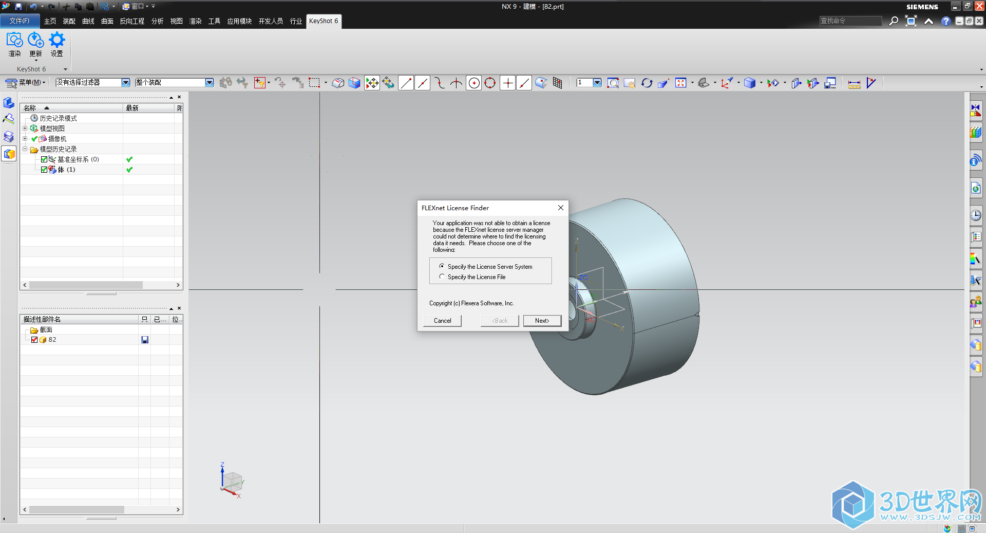Open the 文件(F) menu
Viewport: 986px width, 533px height.
click(x=20, y=21)
